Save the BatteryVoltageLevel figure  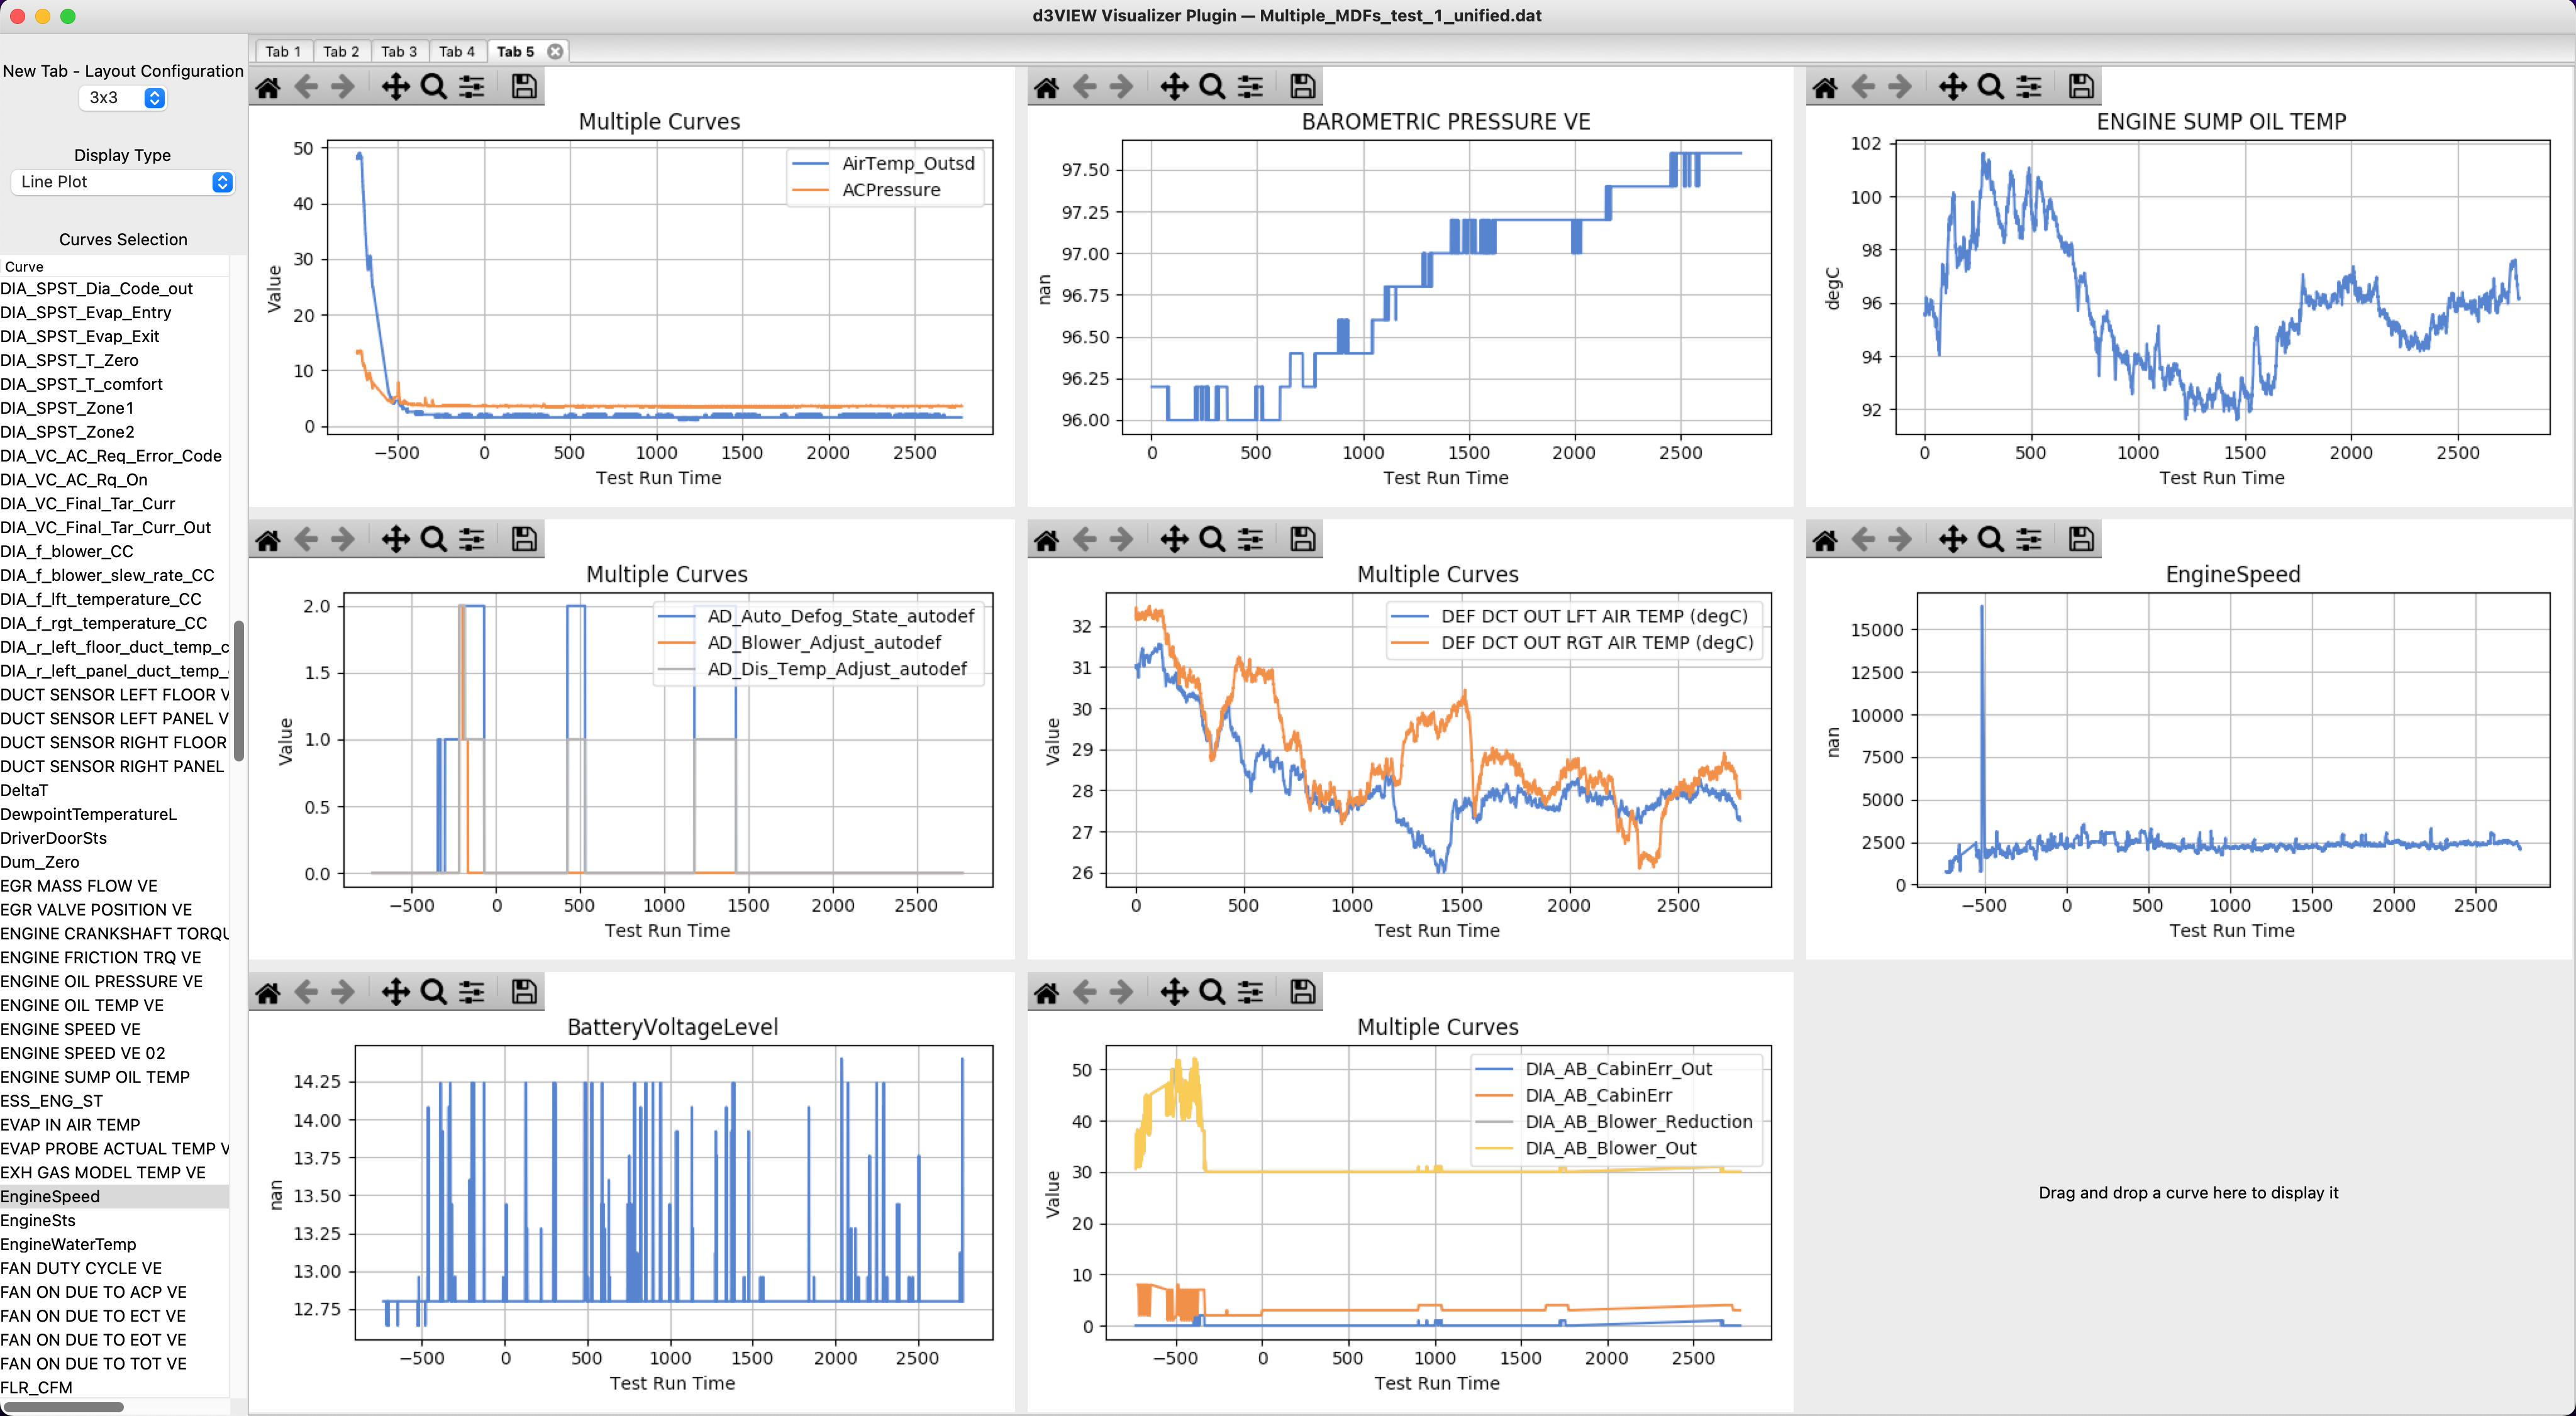click(524, 992)
